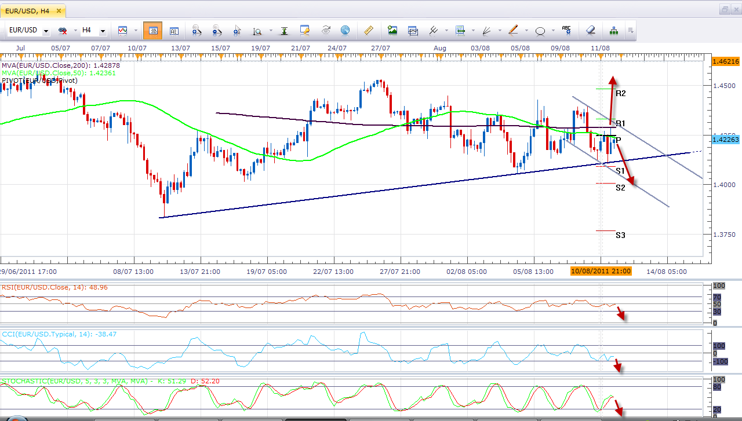Image resolution: width=742 pixels, height=421 pixels.
Task: Click the vertical scale zoom icon
Action: (x=257, y=30)
